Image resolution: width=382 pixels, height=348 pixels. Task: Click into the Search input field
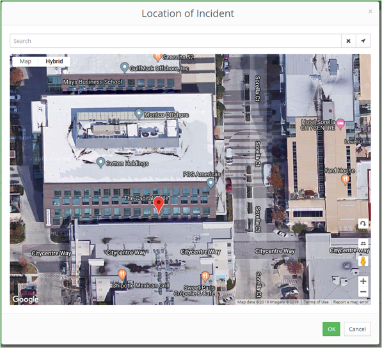175,41
